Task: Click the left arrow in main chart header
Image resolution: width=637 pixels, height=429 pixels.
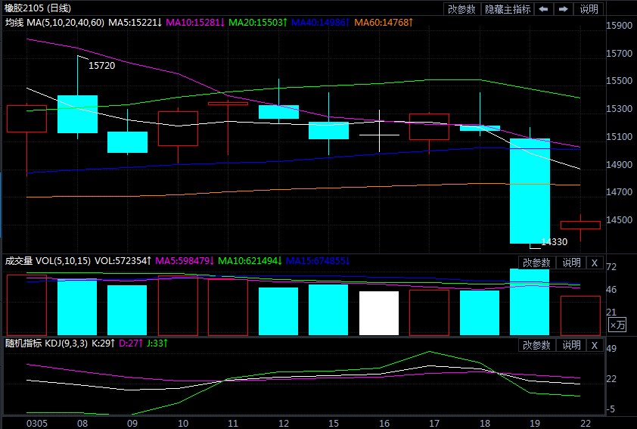Action: click(544, 9)
